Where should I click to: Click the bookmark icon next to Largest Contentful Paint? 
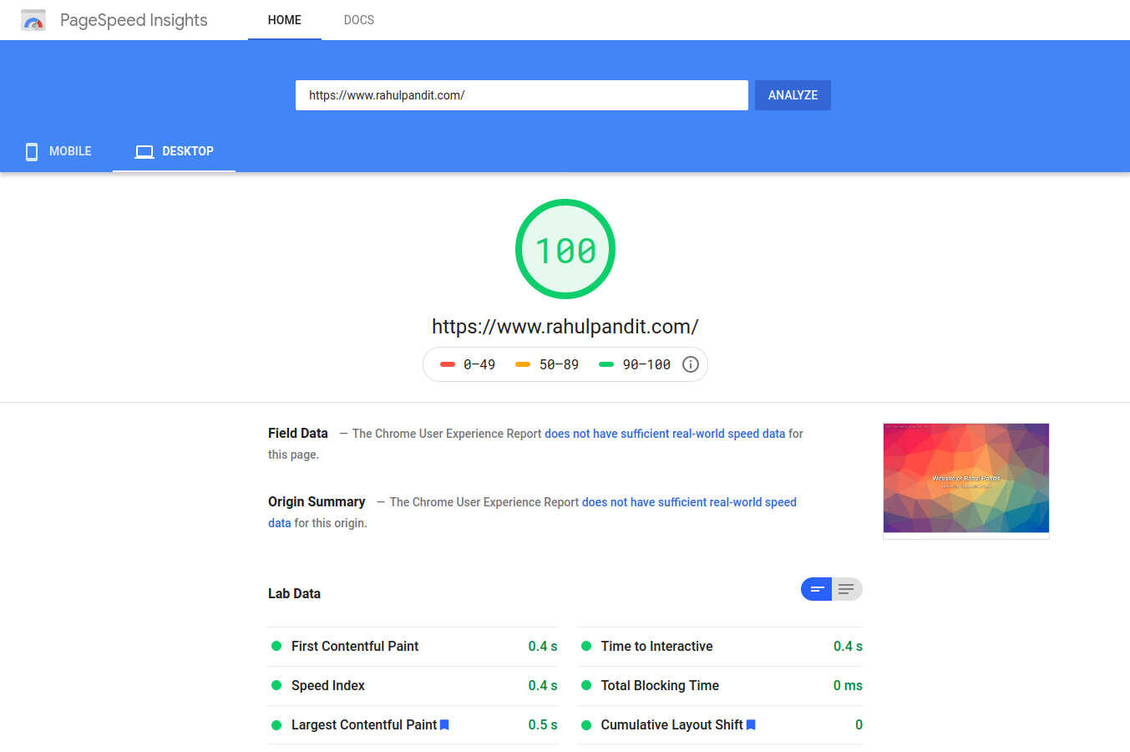click(x=444, y=724)
